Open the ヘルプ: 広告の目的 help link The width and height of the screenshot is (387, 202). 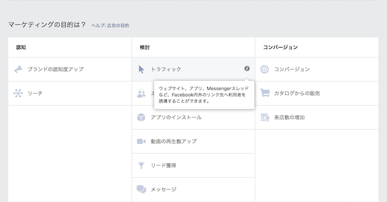click(110, 25)
